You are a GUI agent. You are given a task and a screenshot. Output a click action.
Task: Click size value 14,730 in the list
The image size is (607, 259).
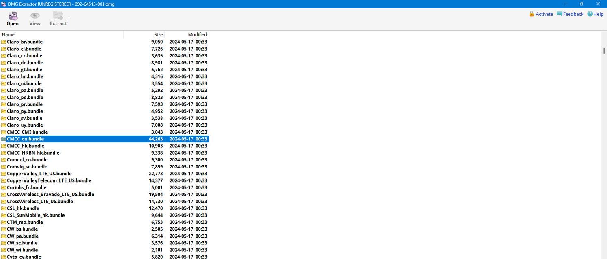[x=156, y=201]
